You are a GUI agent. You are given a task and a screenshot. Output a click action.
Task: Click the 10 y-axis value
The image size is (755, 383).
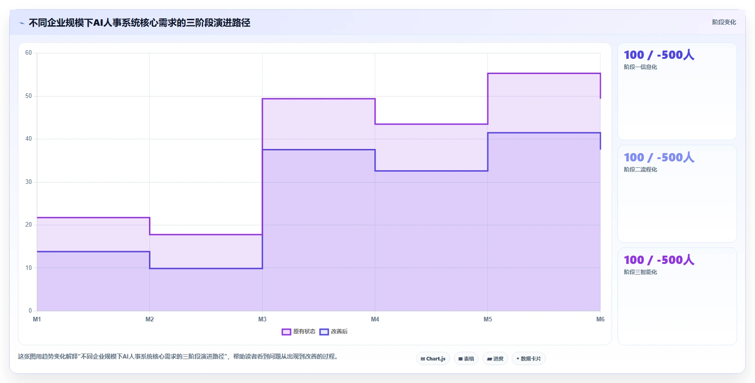pos(29,268)
